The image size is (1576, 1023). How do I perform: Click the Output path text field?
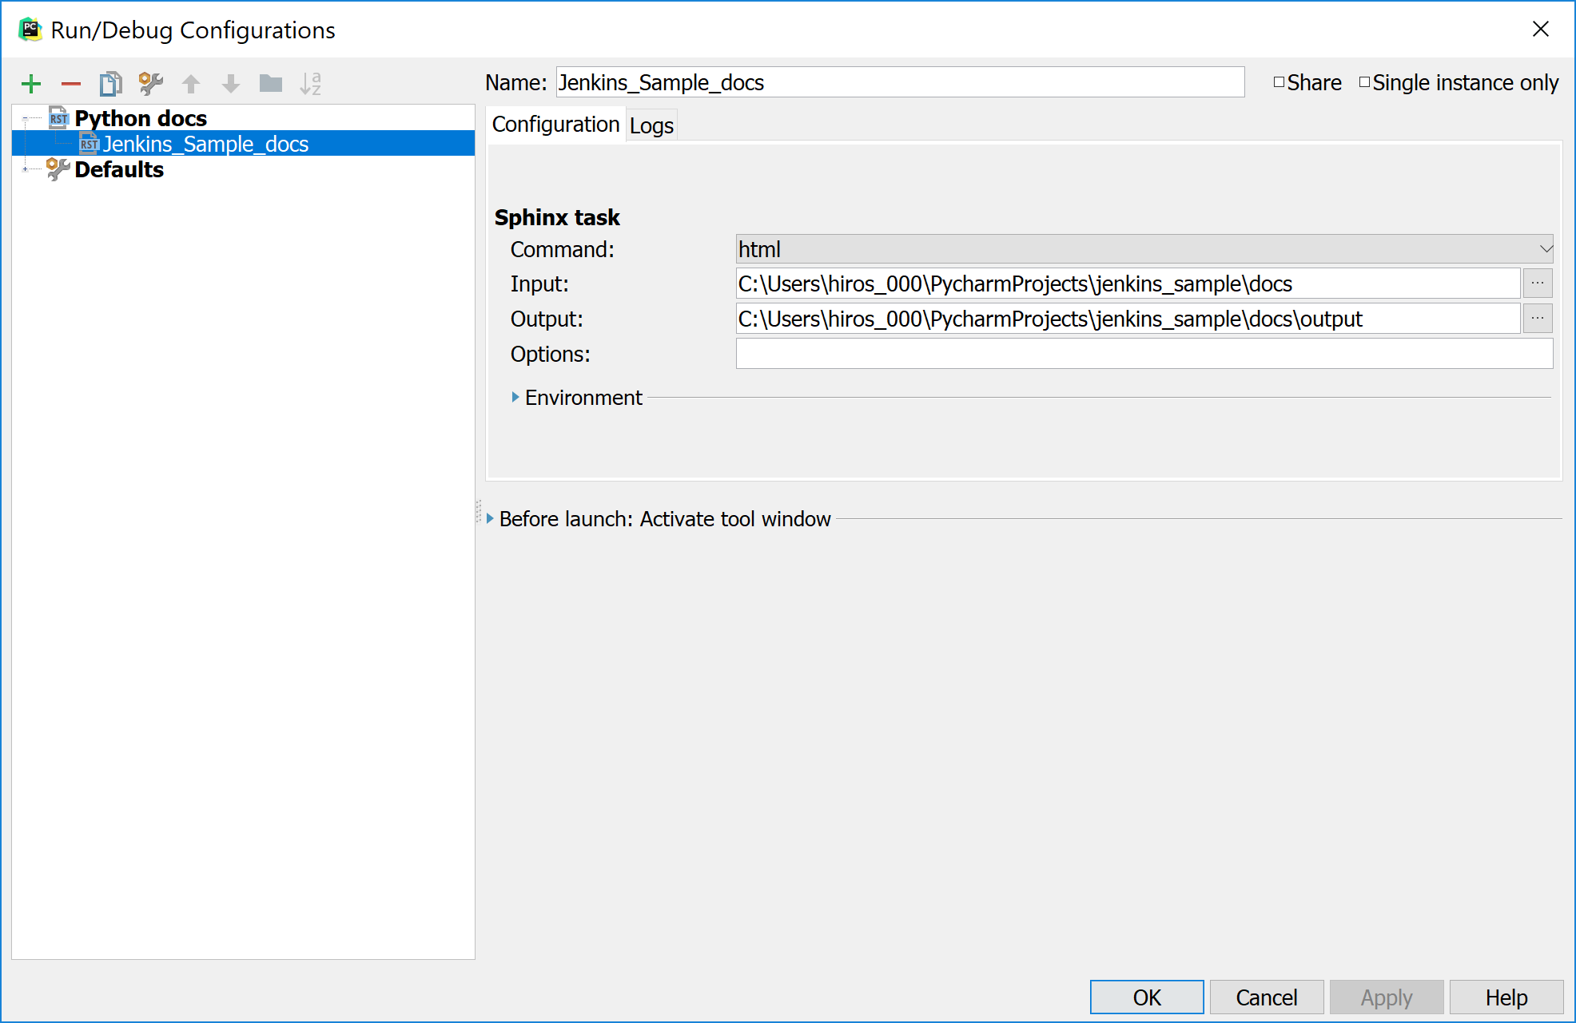(1128, 319)
